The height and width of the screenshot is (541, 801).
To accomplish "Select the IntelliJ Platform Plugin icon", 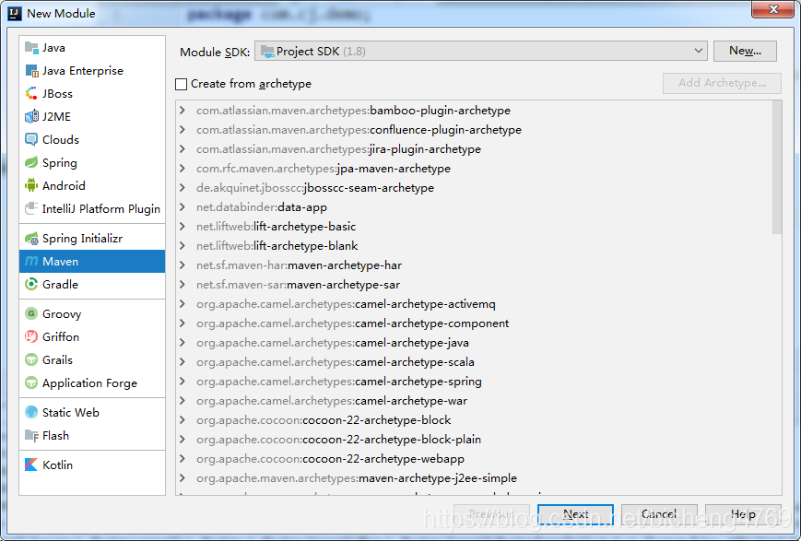I will [31, 209].
